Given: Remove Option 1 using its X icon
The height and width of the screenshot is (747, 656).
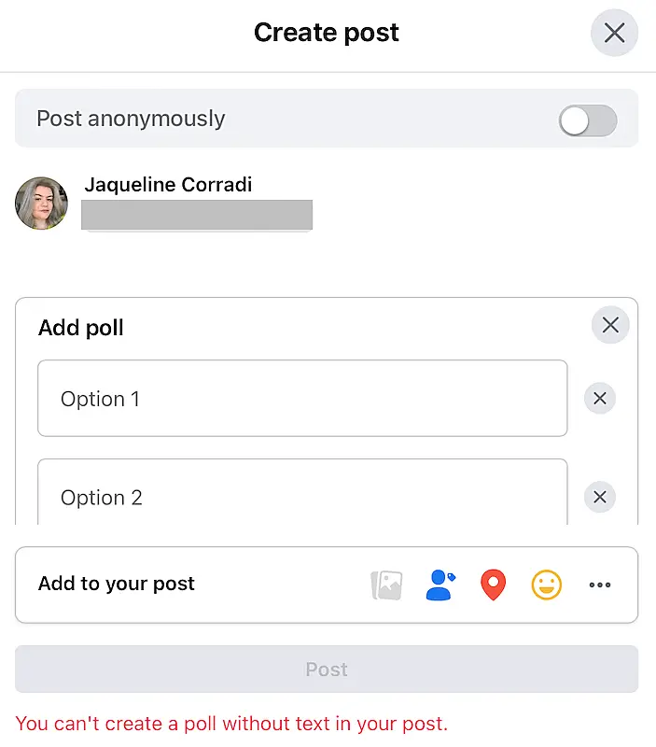Looking at the screenshot, I should click(600, 398).
